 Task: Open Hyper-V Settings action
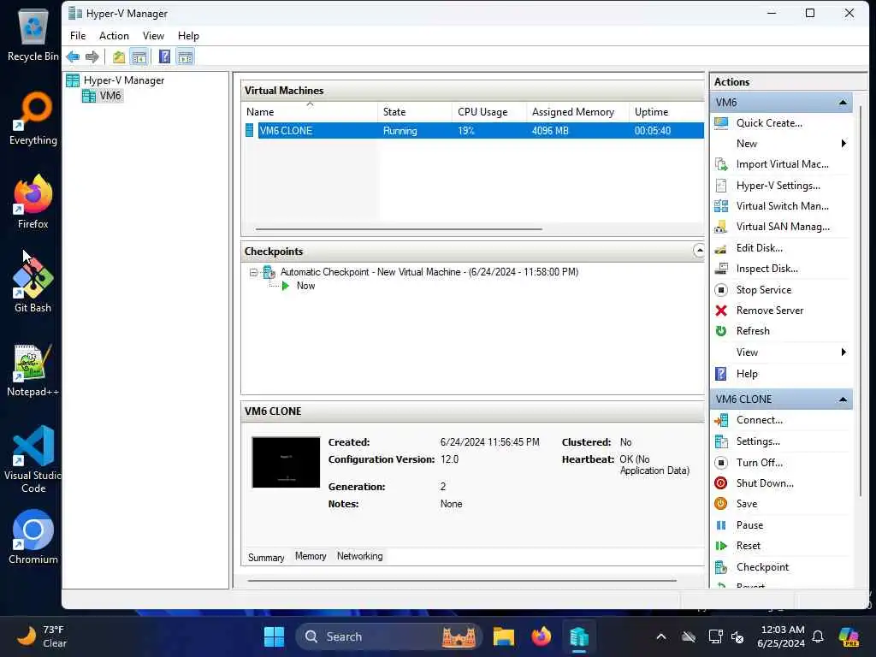[x=778, y=186]
